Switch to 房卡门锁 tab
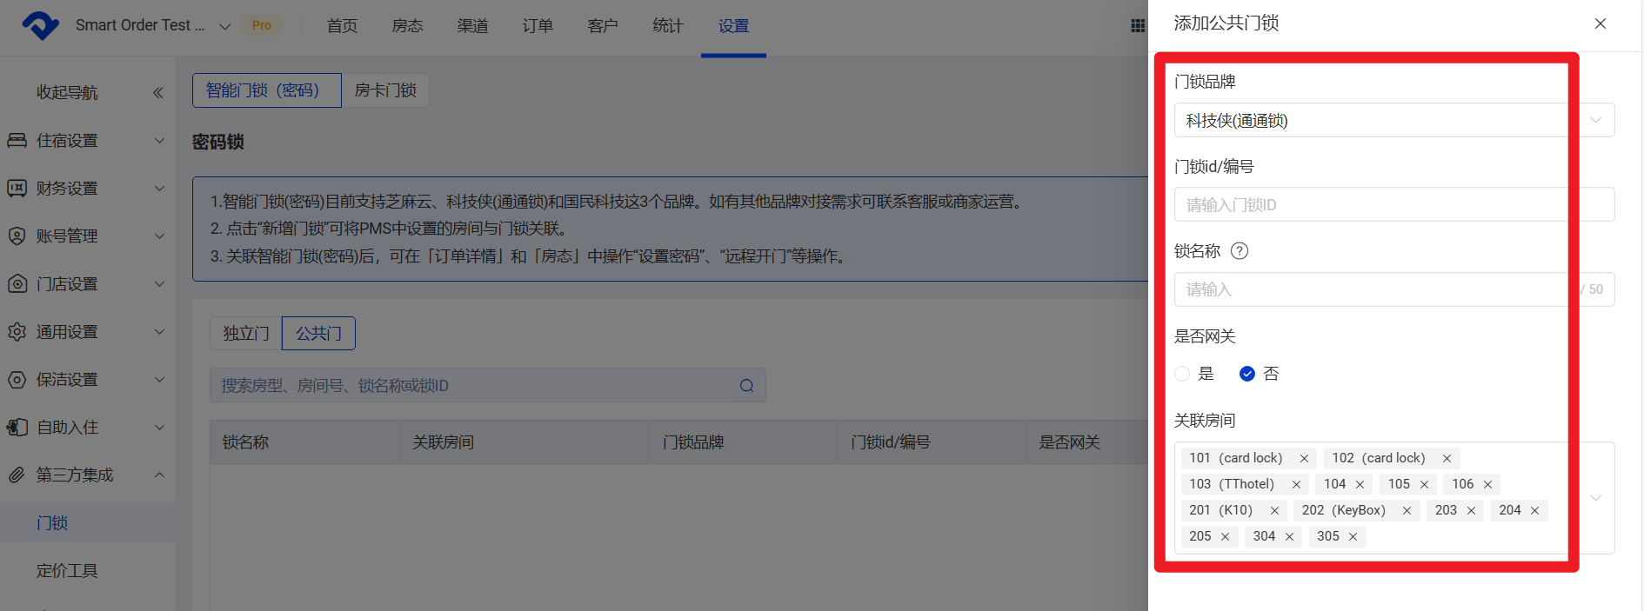 pos(385,90)
